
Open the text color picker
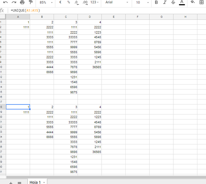coord(182,2)
